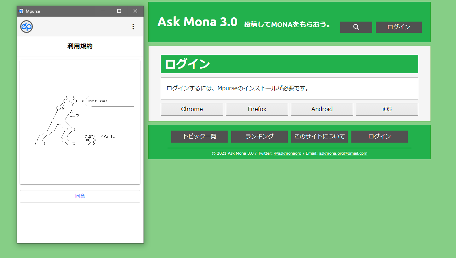456x258 pixels.
Task: Choose the iOS install button
Action: coord(387,109)
